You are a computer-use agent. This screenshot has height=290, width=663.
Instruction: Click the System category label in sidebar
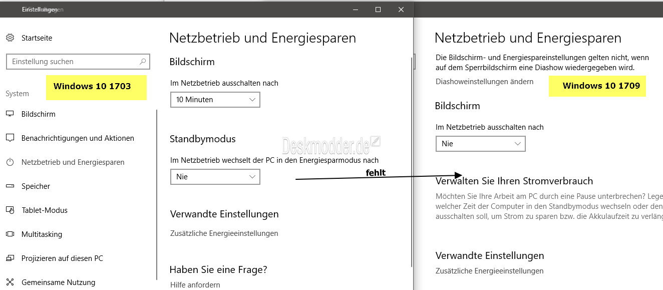pyautogui.click(x=17, y=94)
